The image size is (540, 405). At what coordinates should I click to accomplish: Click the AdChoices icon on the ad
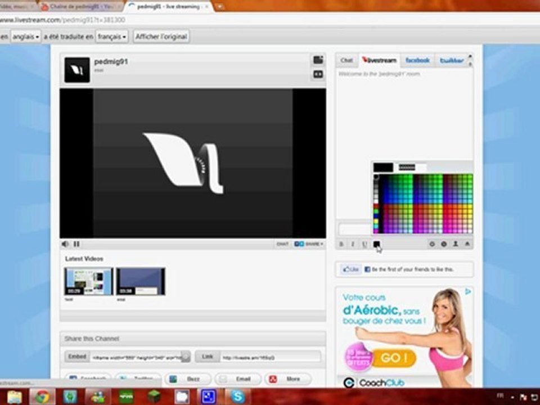click(x=467, y=292)
